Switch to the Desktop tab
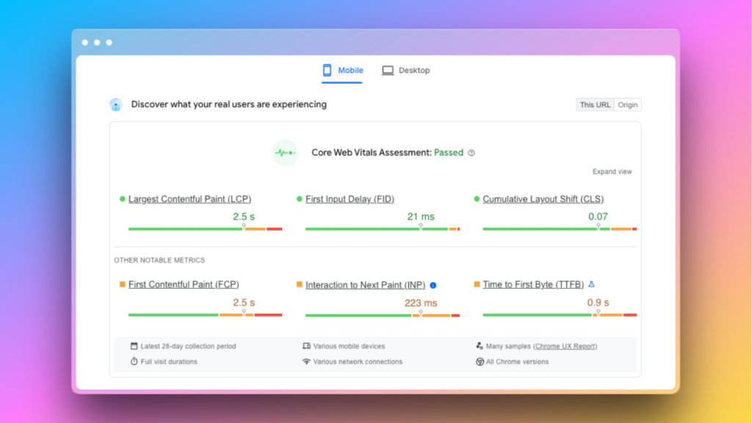752x423 pixels. point(405,70)
